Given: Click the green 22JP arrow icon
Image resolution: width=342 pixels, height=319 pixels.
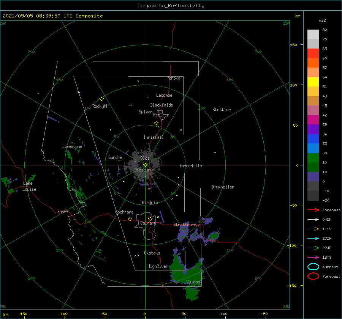Looking at the screenshot, I should coord(313,248).
